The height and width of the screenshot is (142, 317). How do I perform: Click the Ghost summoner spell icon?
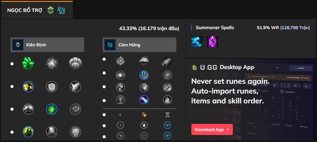[x=197, y=41]
